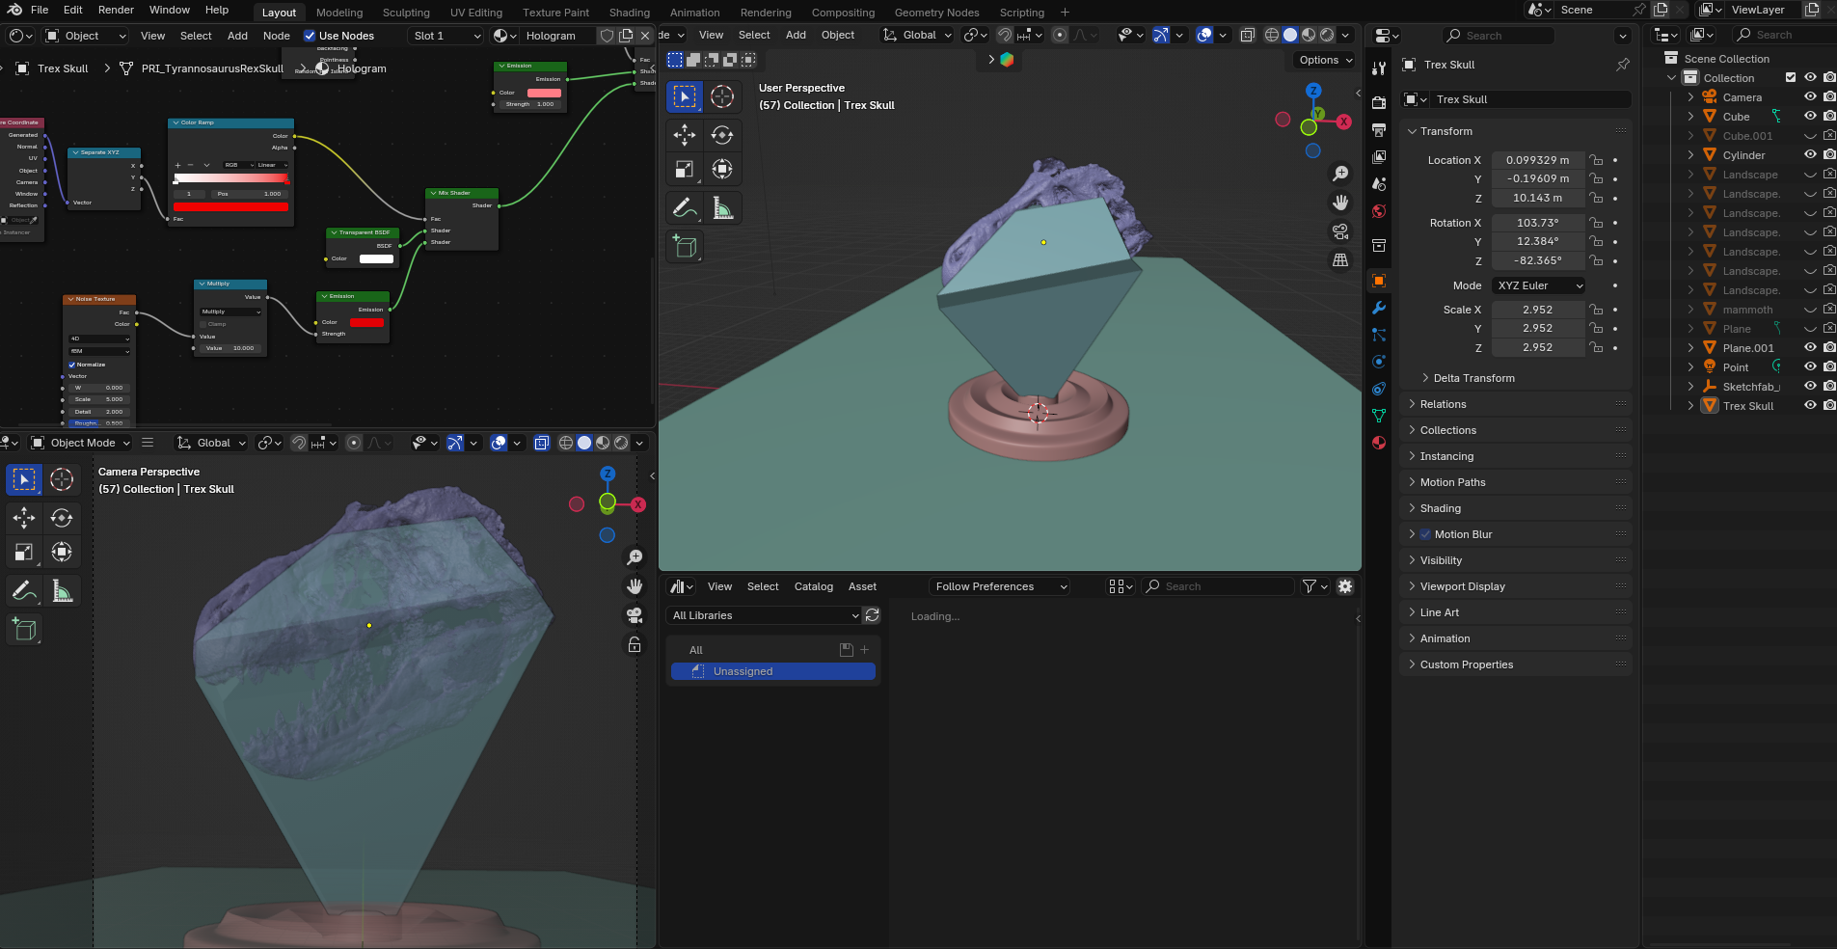Viewport: 1837px width, 949px height.
Task: Open the Object Data mesh tab
Action: (x=1379, y=416)
